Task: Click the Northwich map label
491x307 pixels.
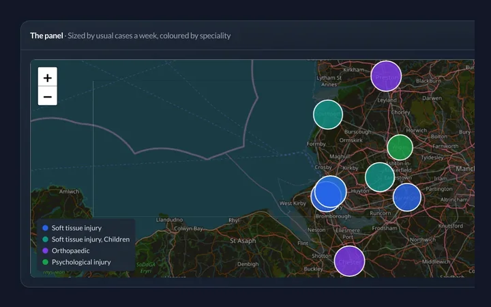Action: click(422, 239)
